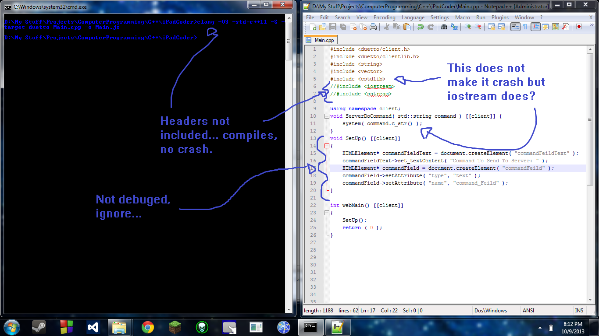Toggle Show All Characters pilcrow button
This screenshot has height=336, width=599.
click(525, 27)
